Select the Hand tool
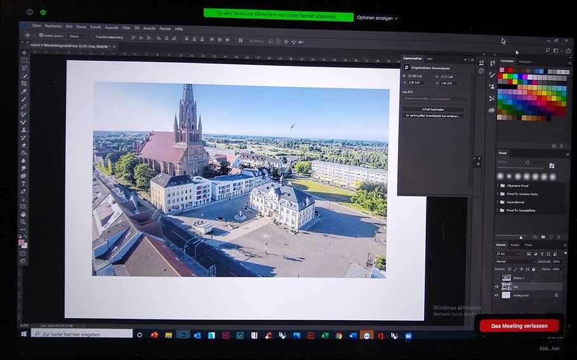Viewport: 577px width, 360px height. coord(23,214)
